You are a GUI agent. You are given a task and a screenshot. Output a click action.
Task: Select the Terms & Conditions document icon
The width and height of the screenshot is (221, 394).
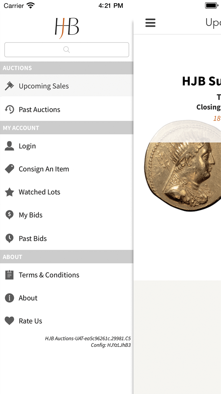click(x=9, y=275)
